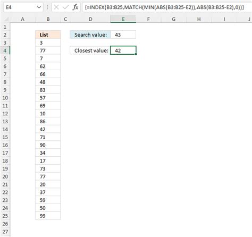Click the List header cell

click(x=48, y=35)
